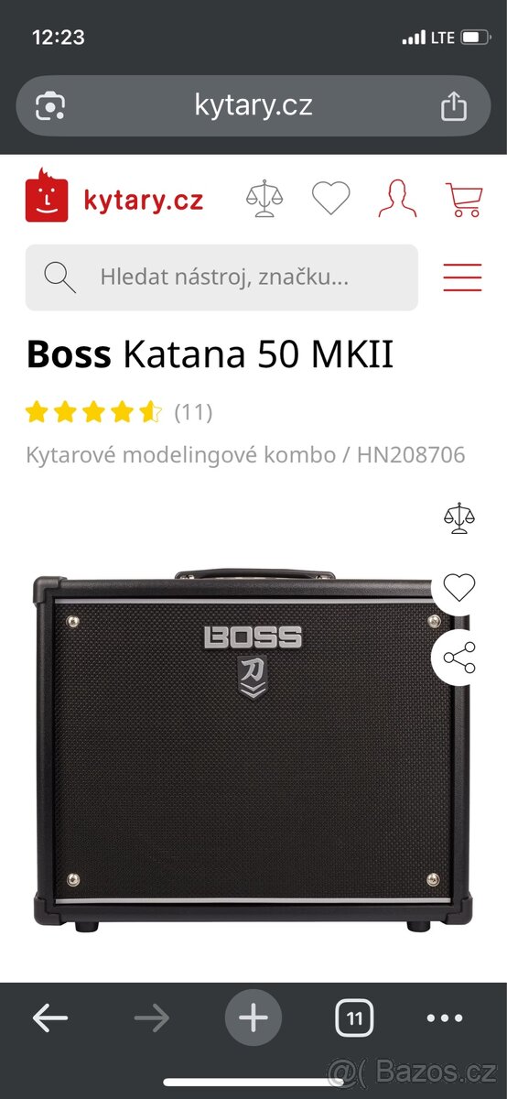Show the open tabs switcher

pyautogui.click(x=354, y=1017)
